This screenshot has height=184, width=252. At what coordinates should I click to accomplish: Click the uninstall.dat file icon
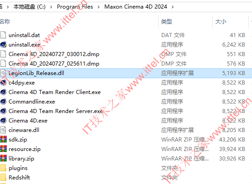(x=3, y=35)
